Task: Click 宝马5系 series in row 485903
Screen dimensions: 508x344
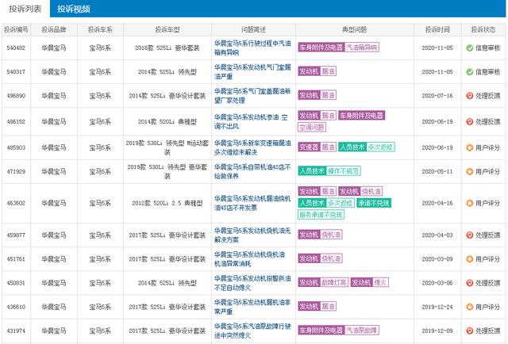Action: [x=100, y=147]
